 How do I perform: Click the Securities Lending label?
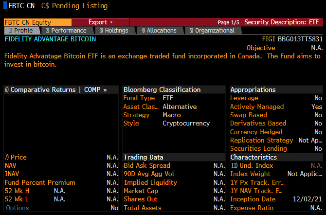pyautogui.click(x=258, y=149)
